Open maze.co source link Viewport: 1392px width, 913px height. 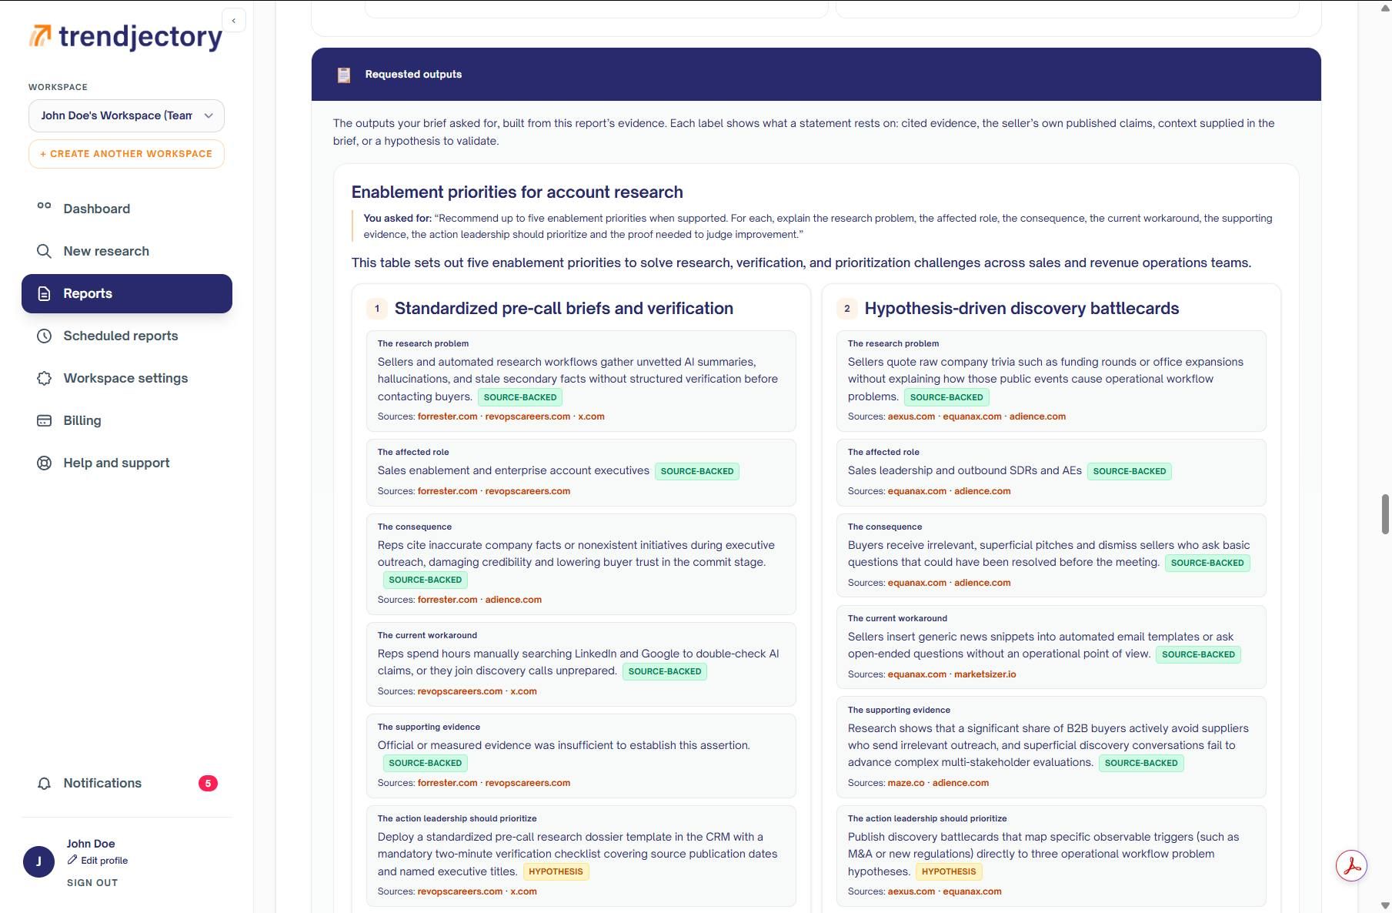[906, 783]
